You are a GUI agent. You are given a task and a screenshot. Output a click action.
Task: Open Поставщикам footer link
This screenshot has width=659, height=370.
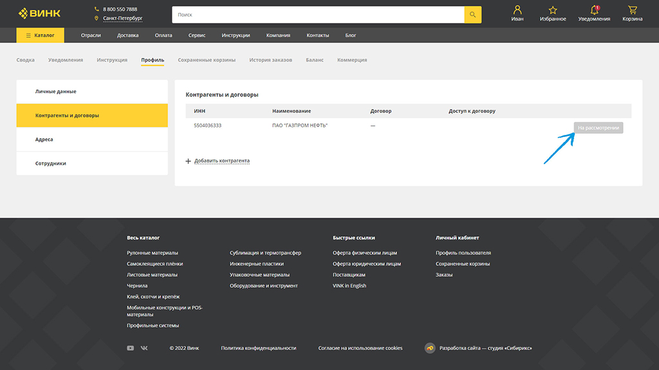pyautogui.click(x=349, y=275)
